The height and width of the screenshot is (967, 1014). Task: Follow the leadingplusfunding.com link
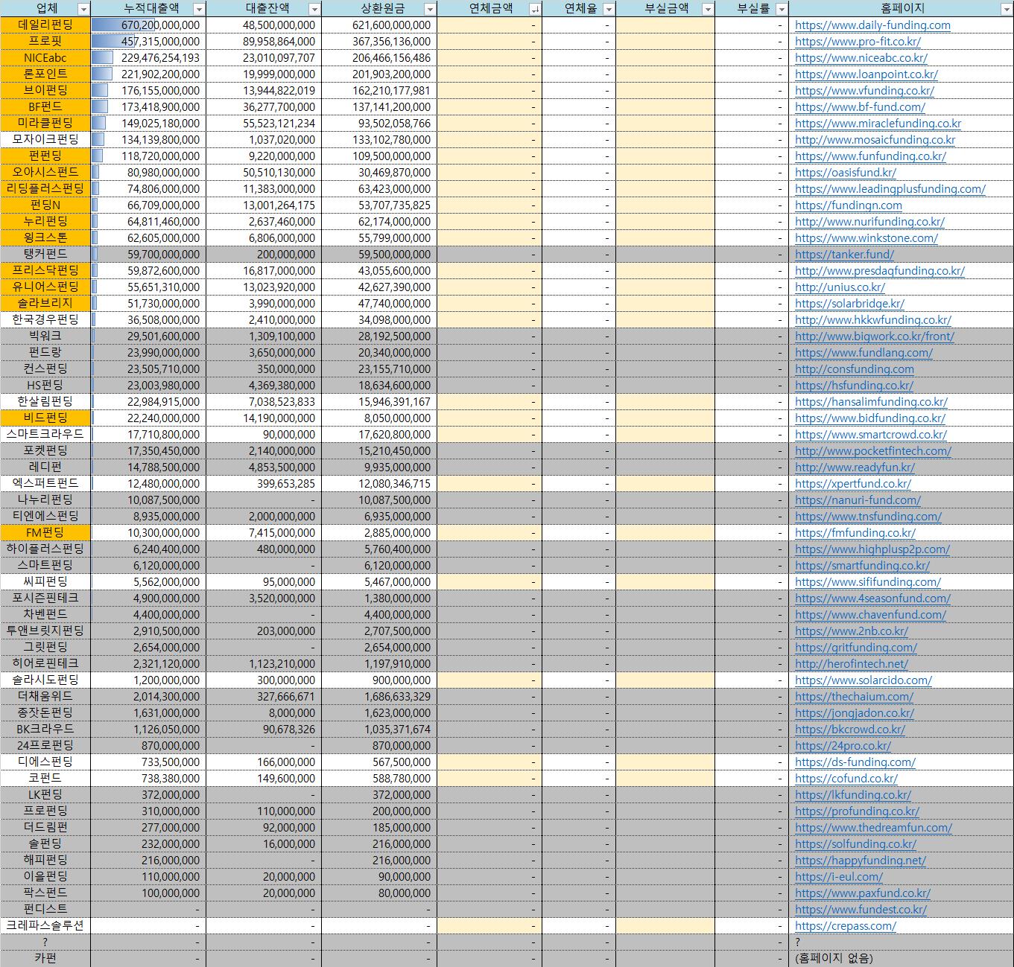point(890,189)
